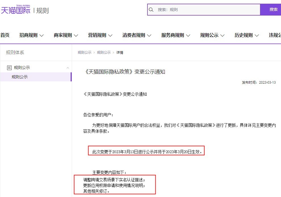The image size is (281, 197).
Task: Click the 更新应用权限申请和使用情况说明 line
Action: (114, 185)
